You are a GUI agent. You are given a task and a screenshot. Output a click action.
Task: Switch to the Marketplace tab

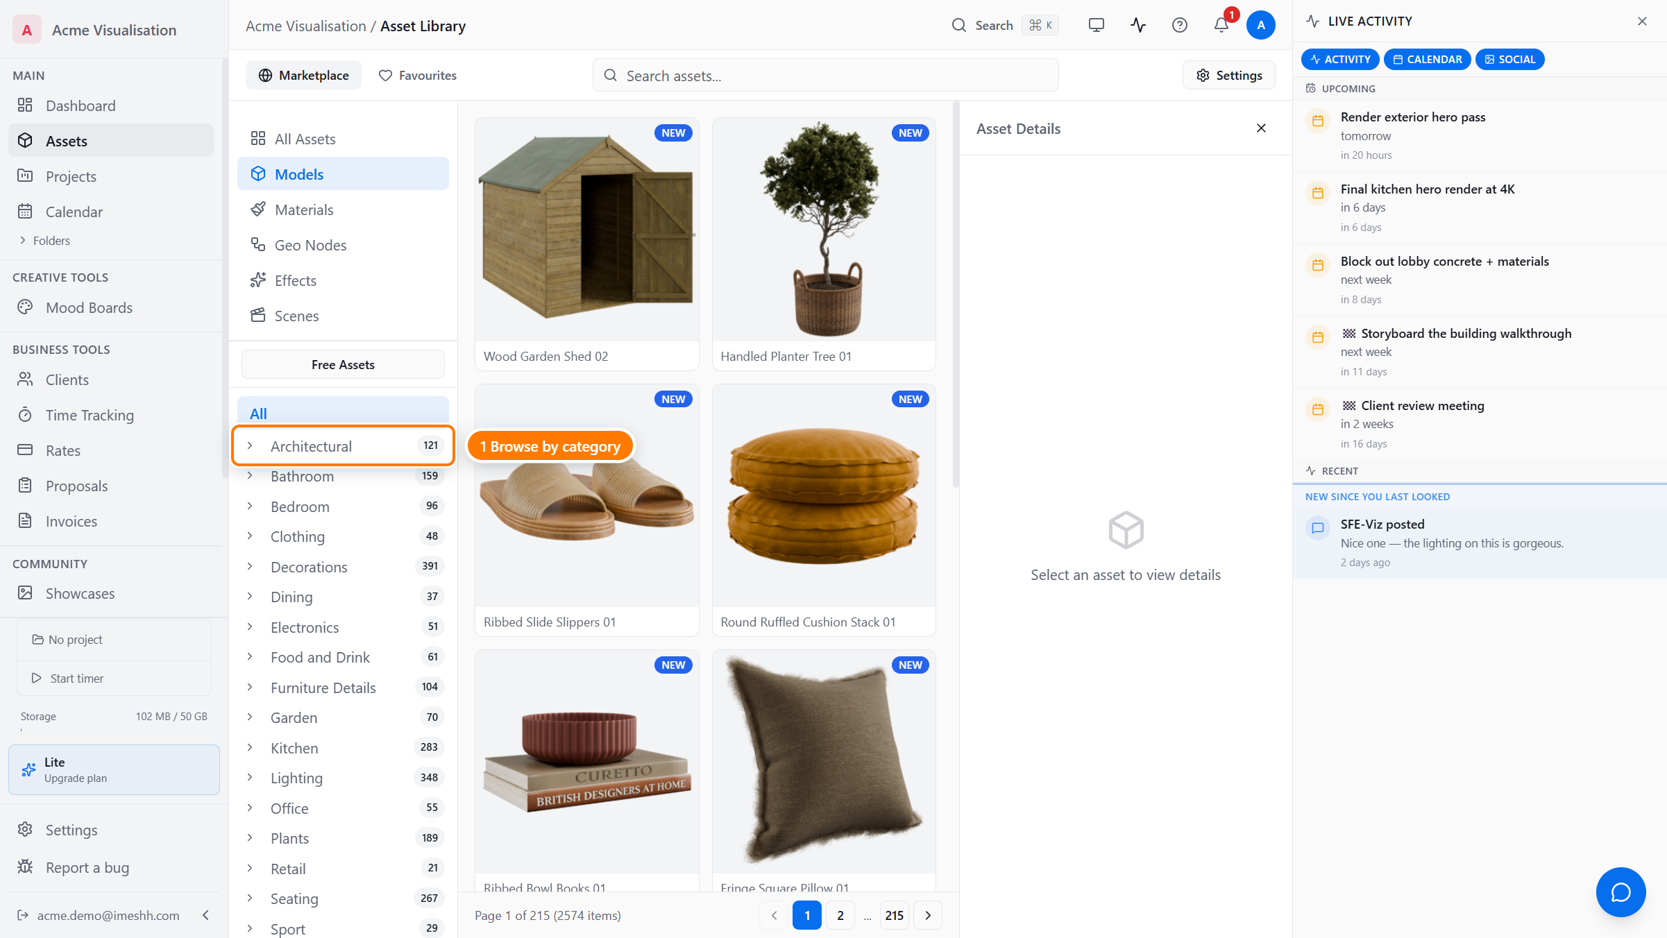click(x=303, y=75)
